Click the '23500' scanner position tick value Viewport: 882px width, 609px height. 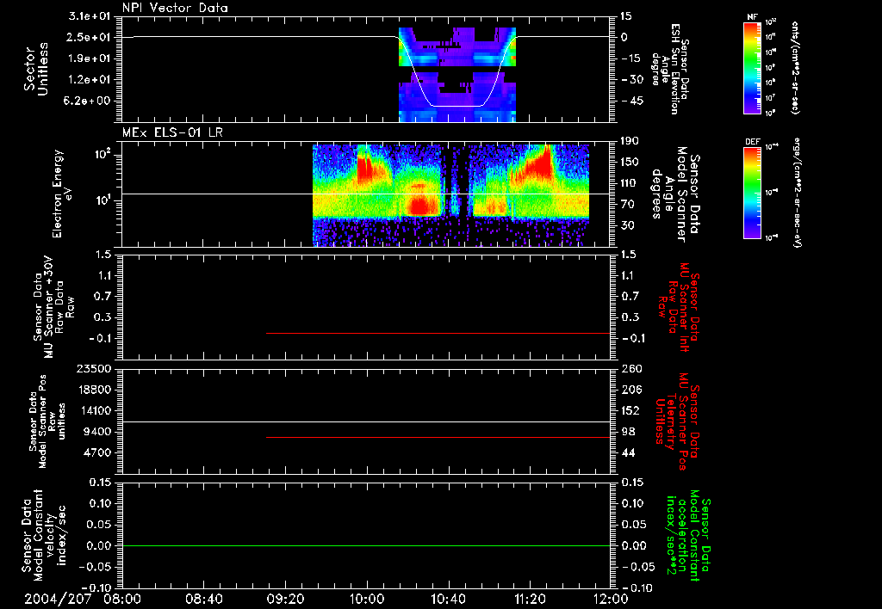pyautogui.click(x=94, y=368)
